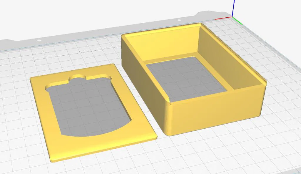Click the axis gizmo at plate corner
The image size is (301, 174).
[x=233, y=17]
